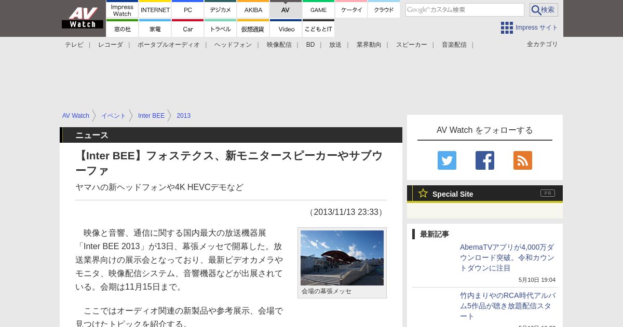Open the ケータイ tab
Image resolution: width=623 pixels, height=327 pixels.
(x=351, y=9)
